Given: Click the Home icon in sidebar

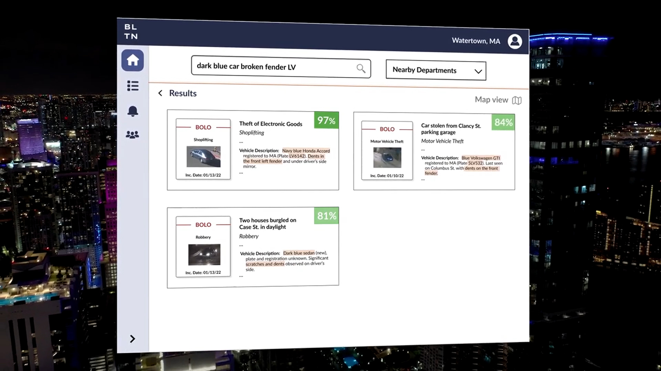Looking at the screenshot, I should tap(133, 60).
